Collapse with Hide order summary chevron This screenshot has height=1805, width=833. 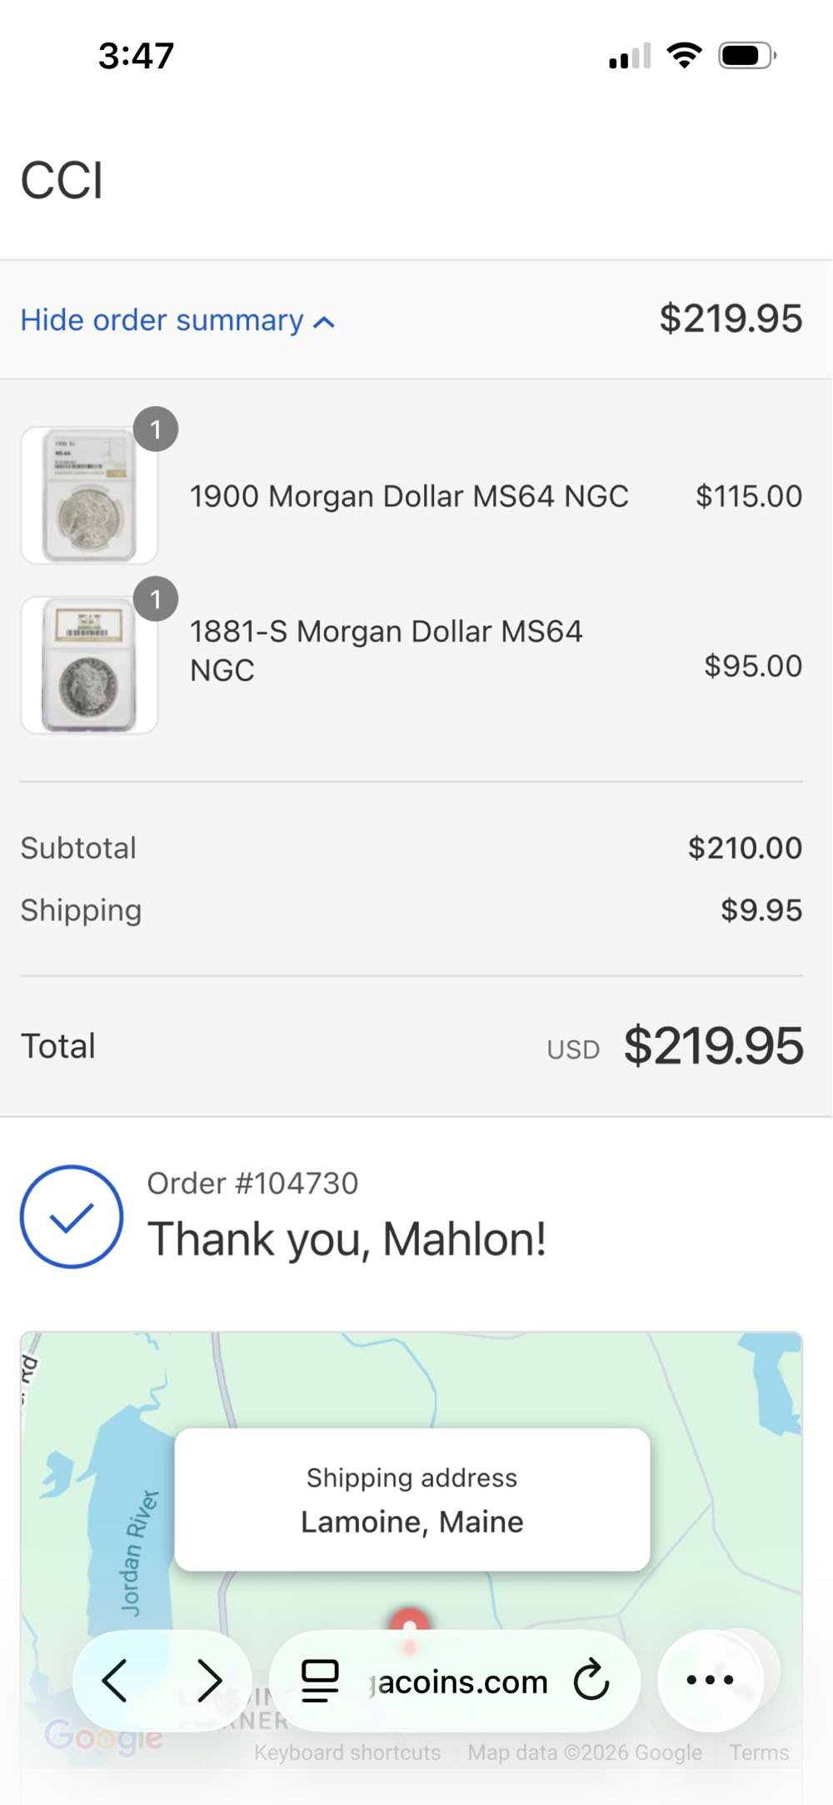(x=324, y=323)
